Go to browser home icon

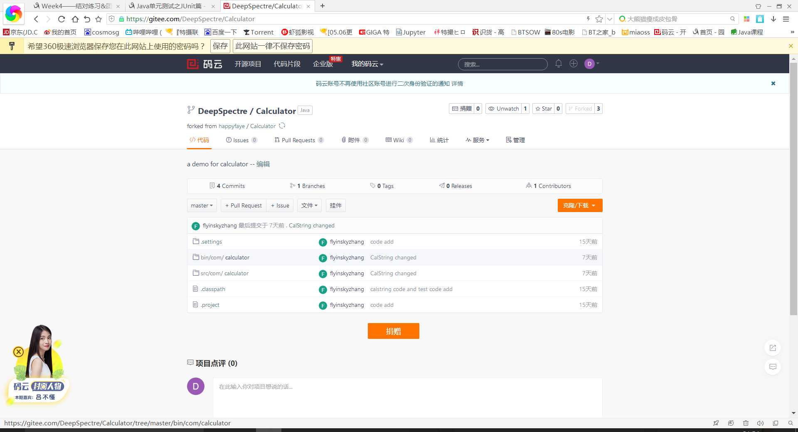pyautogui.click(x=75, y=19)
